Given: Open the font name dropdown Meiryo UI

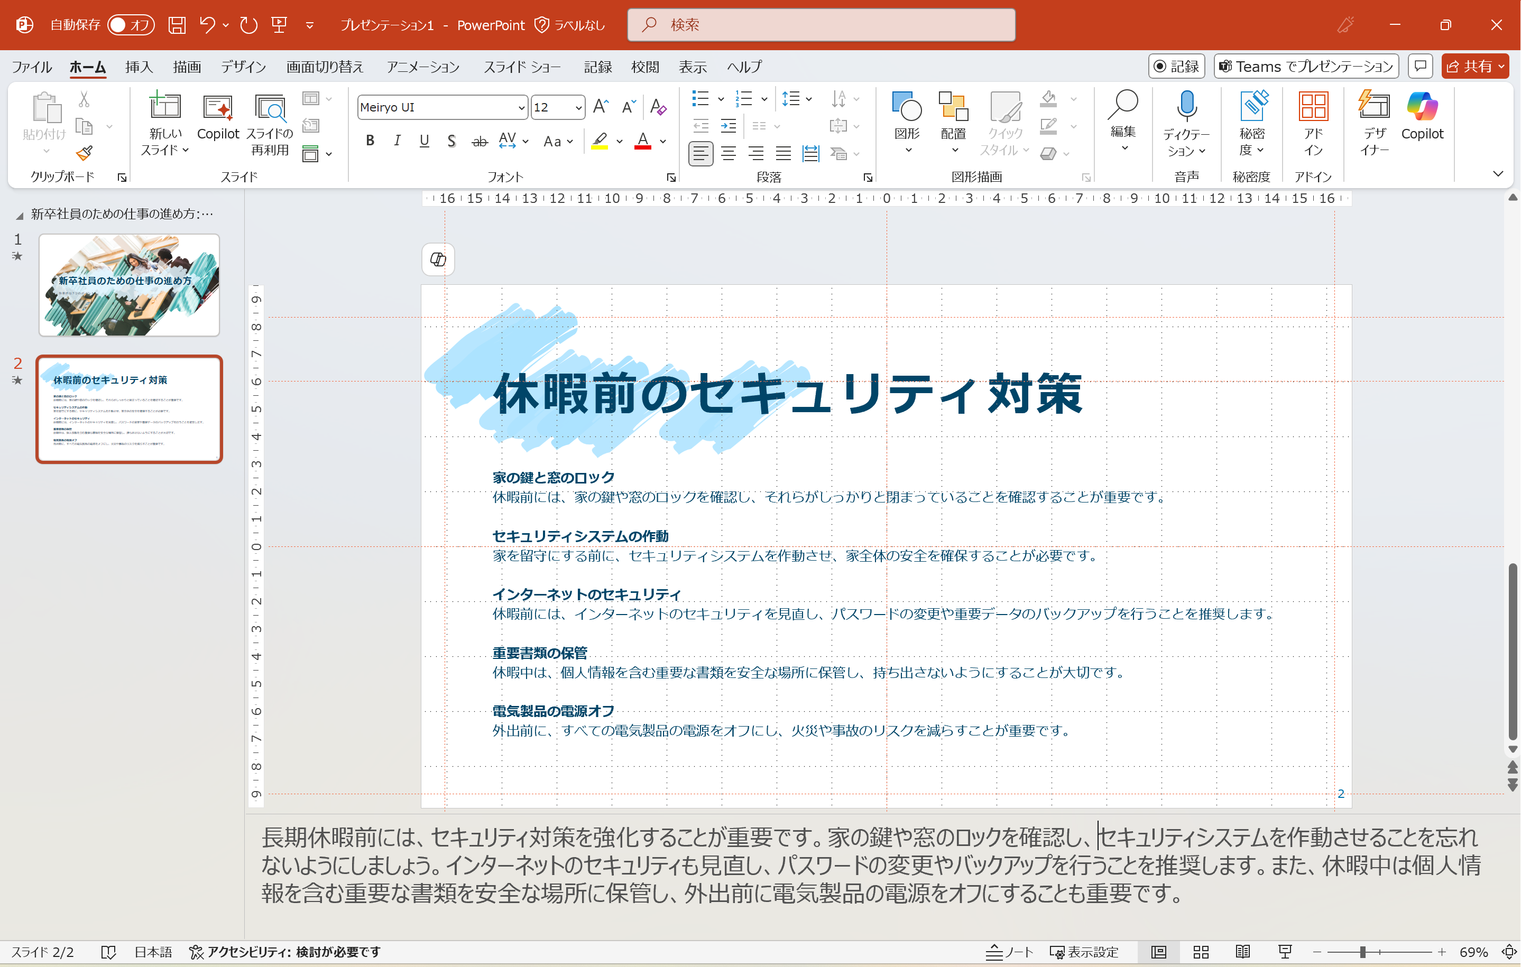Looking at the screenshot, I should (x=521, y=107).
